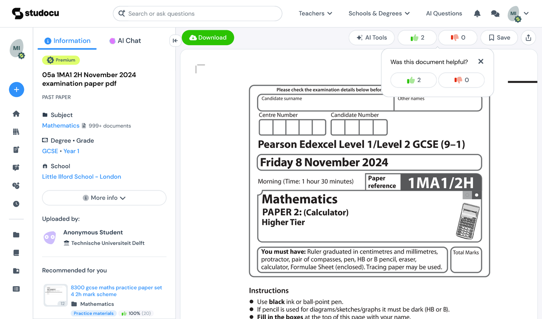The image size is (542, 319).
Task: Give the document a thumbs down
Action: tap(458, 37)
